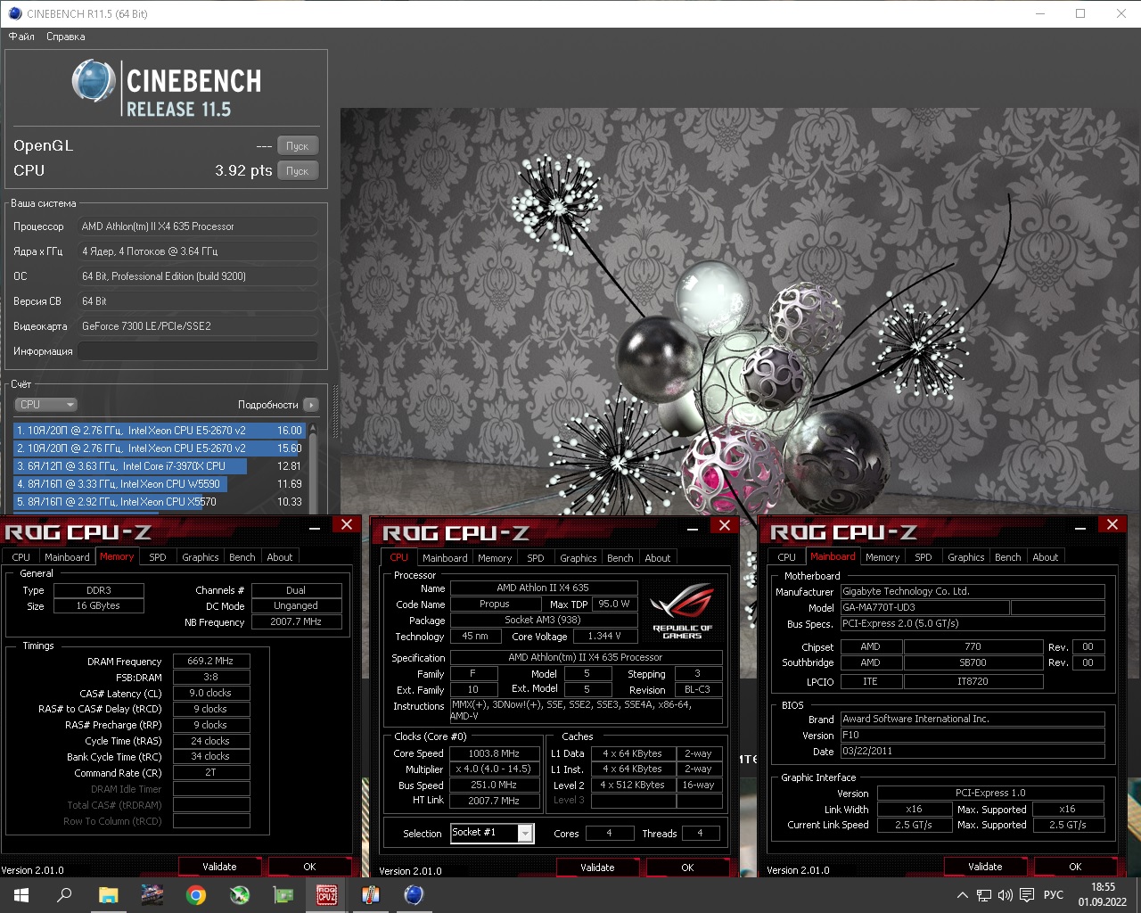The image size is (1141, 913).
Task: Minimize the middle CPU-Z window
Action: (x=693, y=528)
